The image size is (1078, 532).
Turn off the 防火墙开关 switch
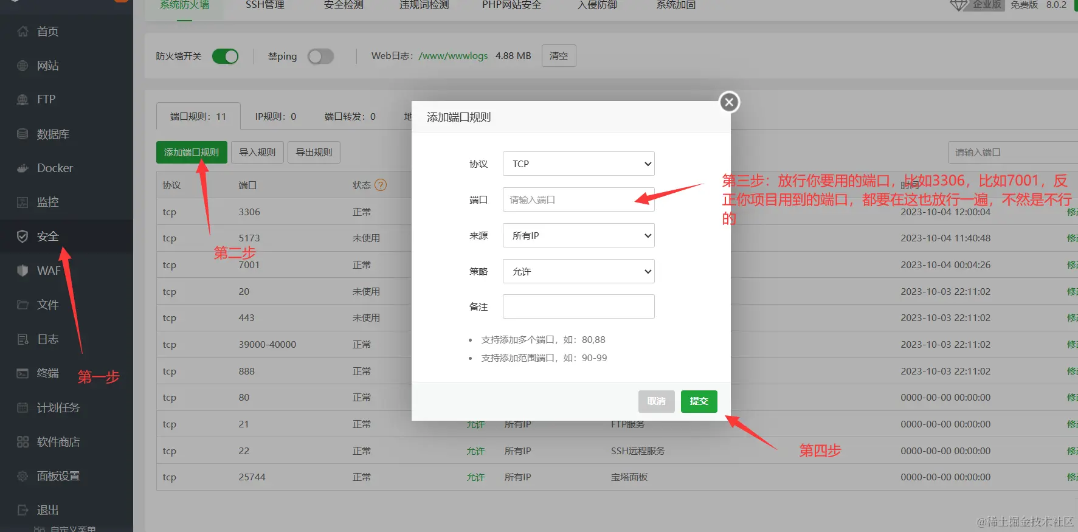(x=225, y=57)
